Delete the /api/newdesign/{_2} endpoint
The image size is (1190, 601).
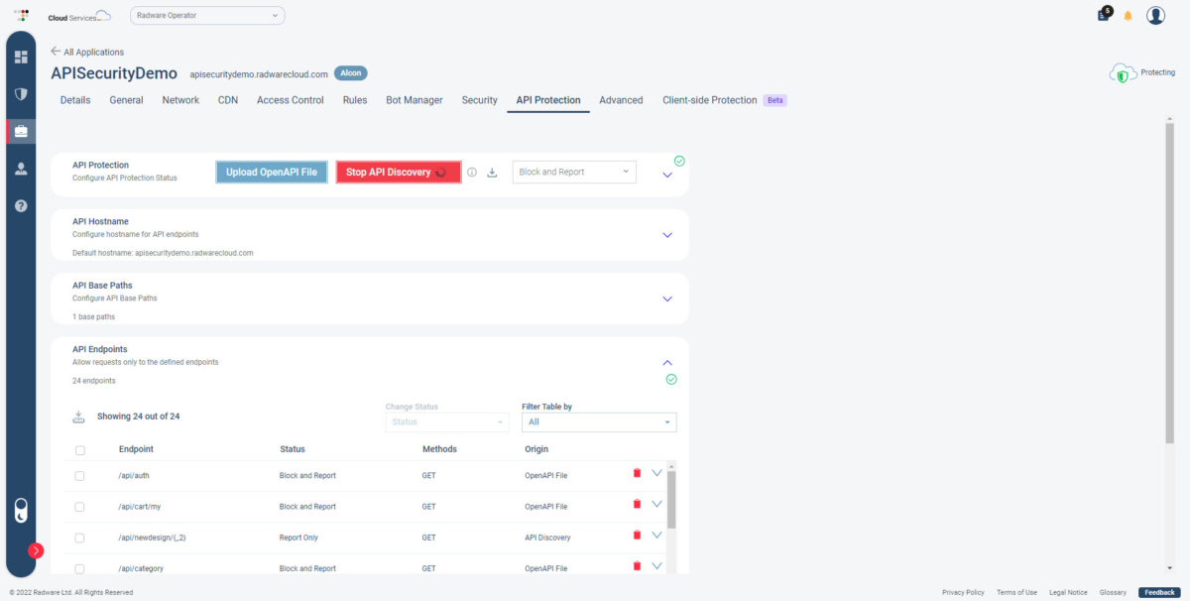point(637,536)
